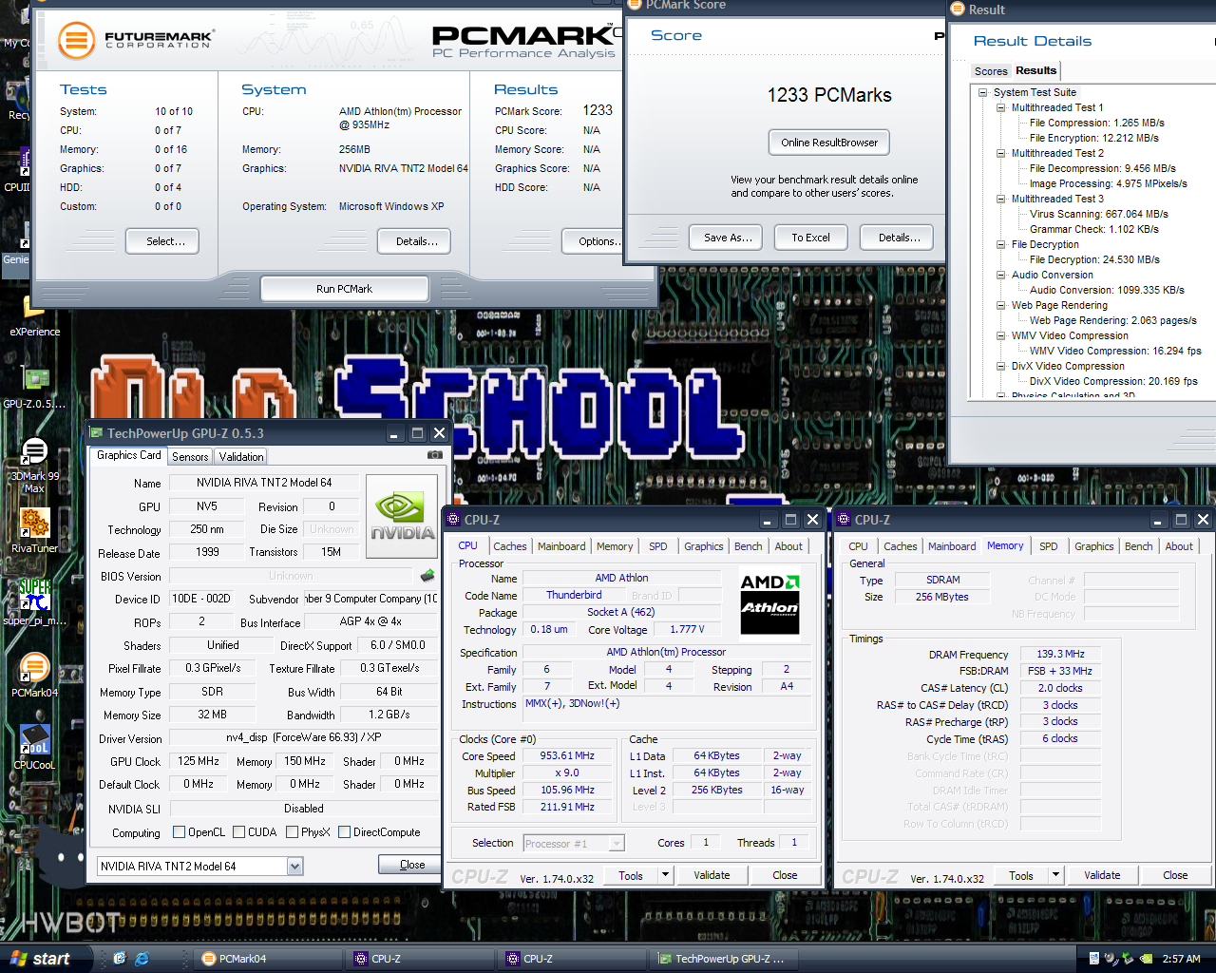The width and height of the screenshot is (1216, 973).
Task: Open GPU selector dropdown in GPU-Z
Action: [x=294, y=866]
